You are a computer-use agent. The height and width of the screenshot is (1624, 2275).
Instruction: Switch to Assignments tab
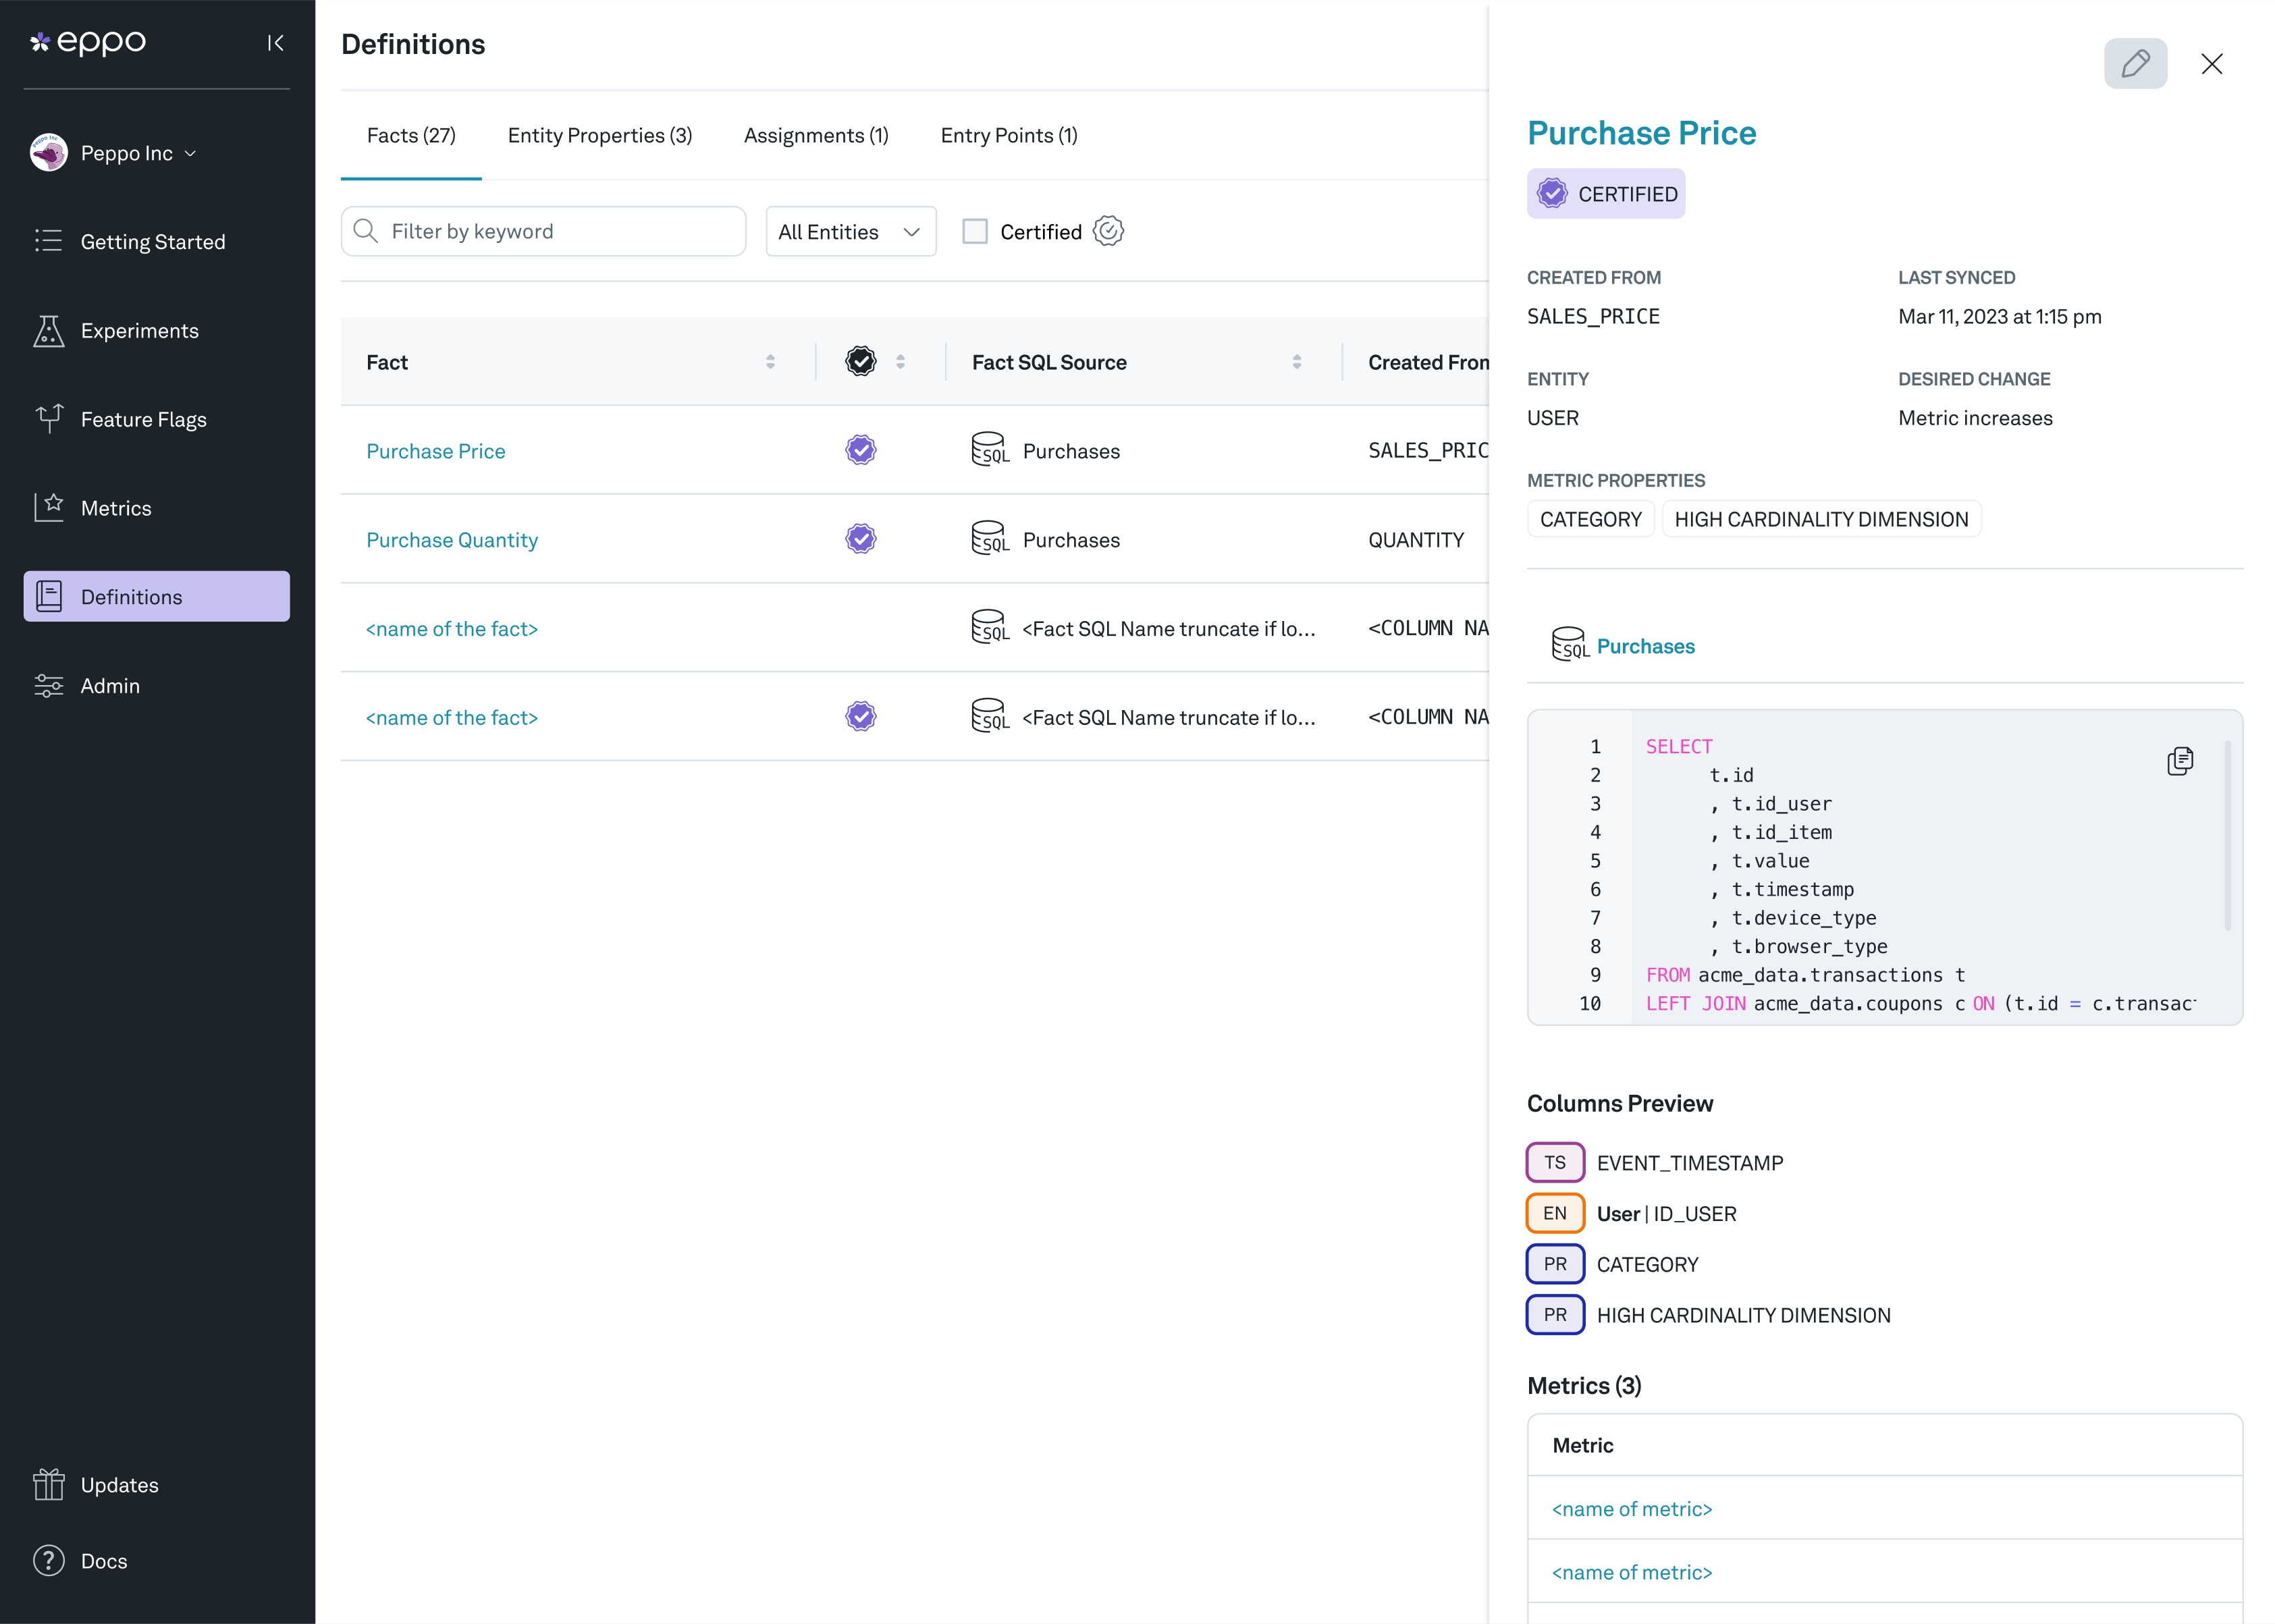point(815,136)
